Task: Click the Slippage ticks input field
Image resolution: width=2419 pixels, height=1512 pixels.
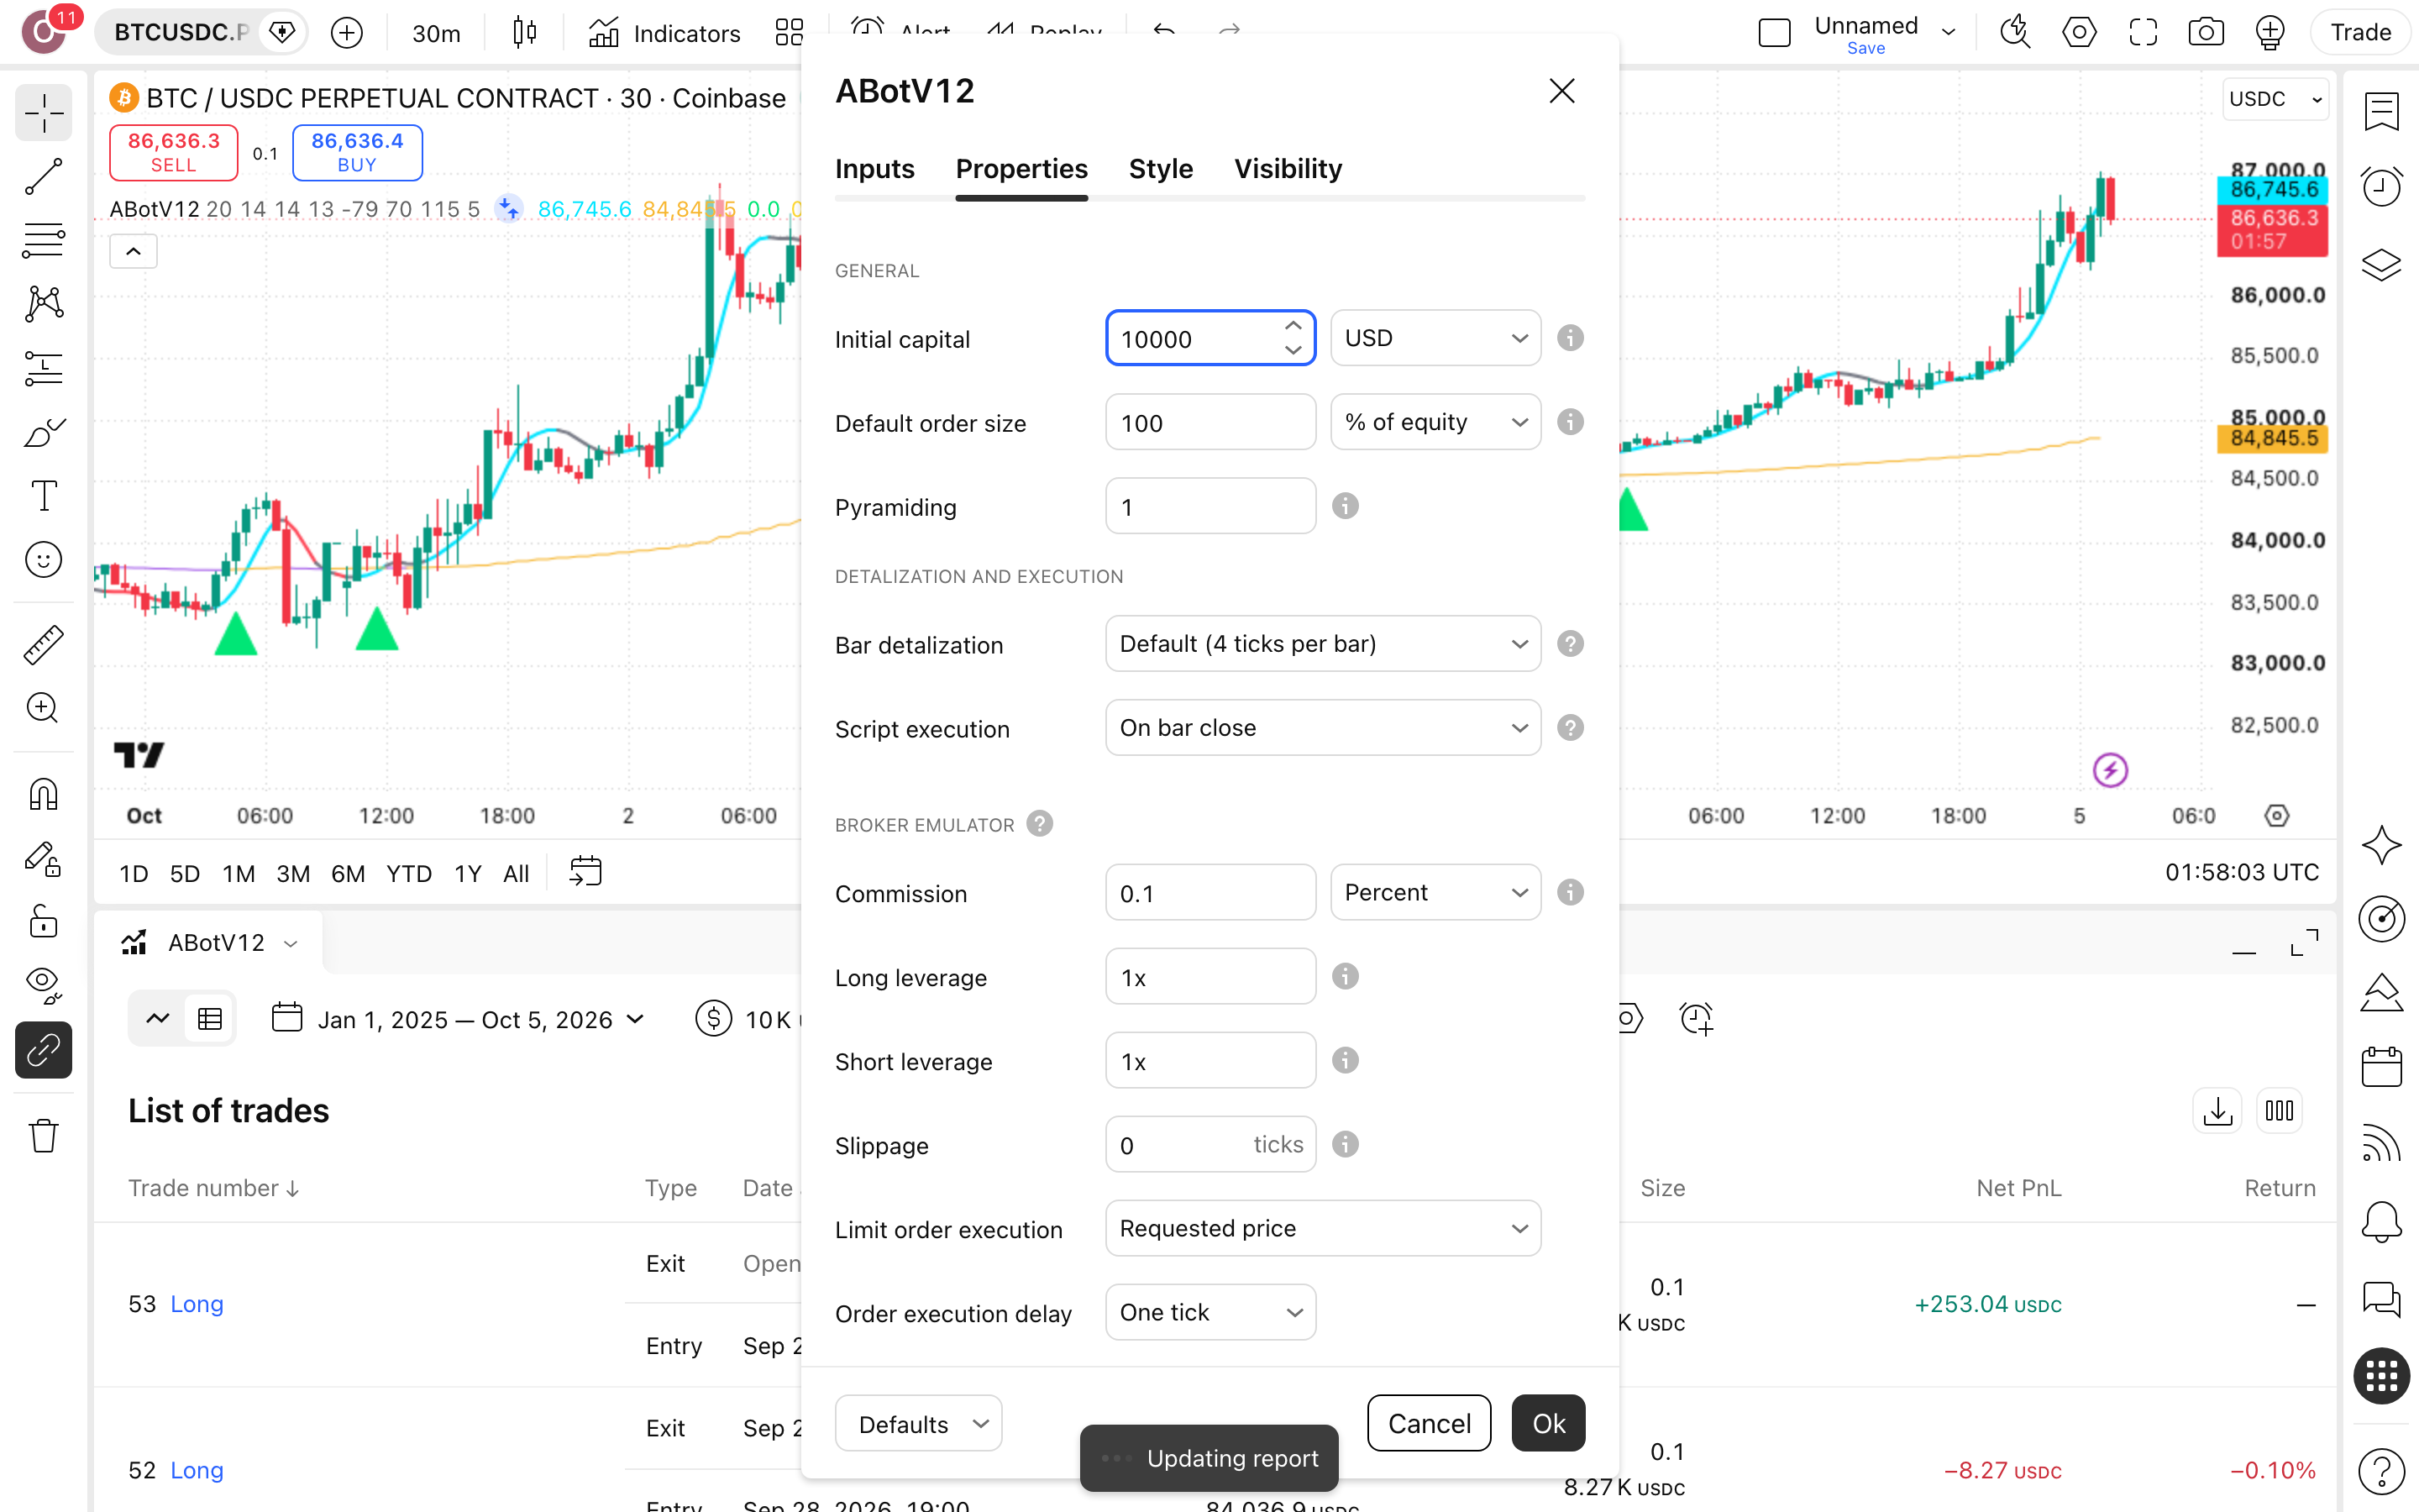Action: [x=1210, y=1144]
